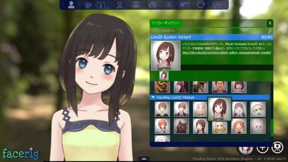288x162 pixels.
Task: Select the enlarged highlighted Epsilon thumbnail
Action: 220,109
